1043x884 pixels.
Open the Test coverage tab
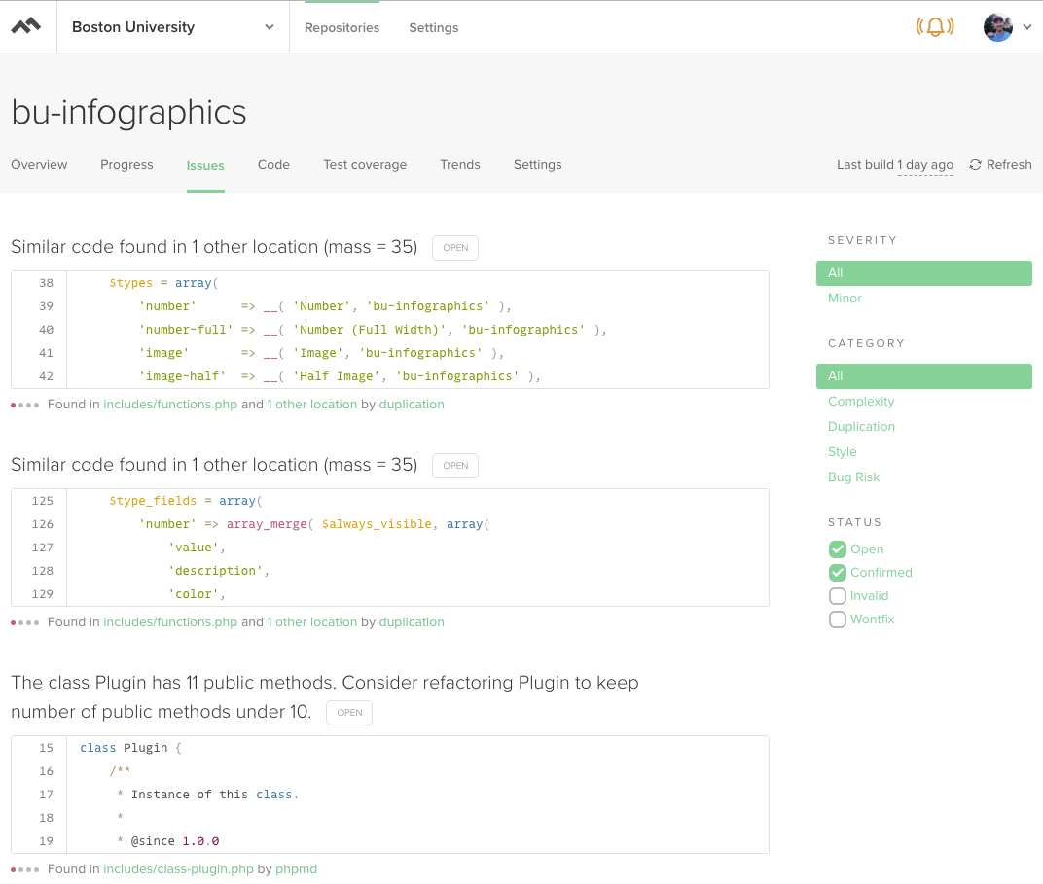[365, 164]
